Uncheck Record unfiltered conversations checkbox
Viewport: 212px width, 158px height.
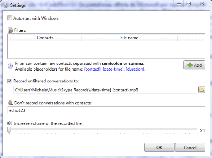[10, 81]
